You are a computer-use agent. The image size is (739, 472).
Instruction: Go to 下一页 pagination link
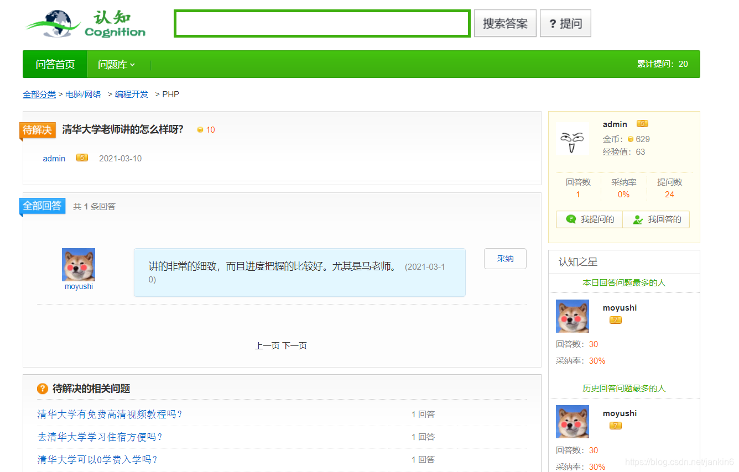[296, 345]
